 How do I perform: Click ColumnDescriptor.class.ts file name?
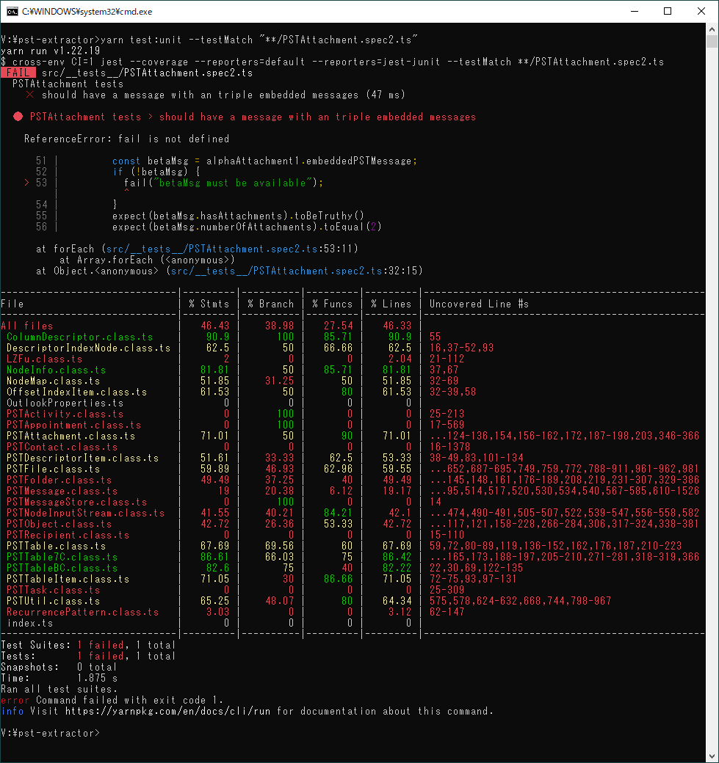tap(80, 337)
